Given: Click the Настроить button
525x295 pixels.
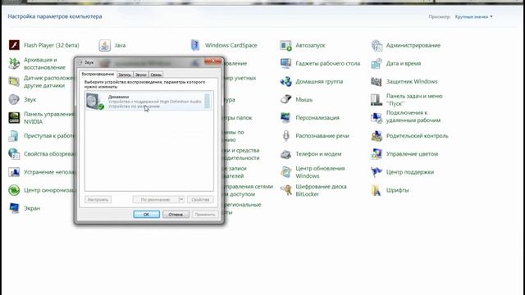Looking at the screenshot, I should [x=98, y=199].
